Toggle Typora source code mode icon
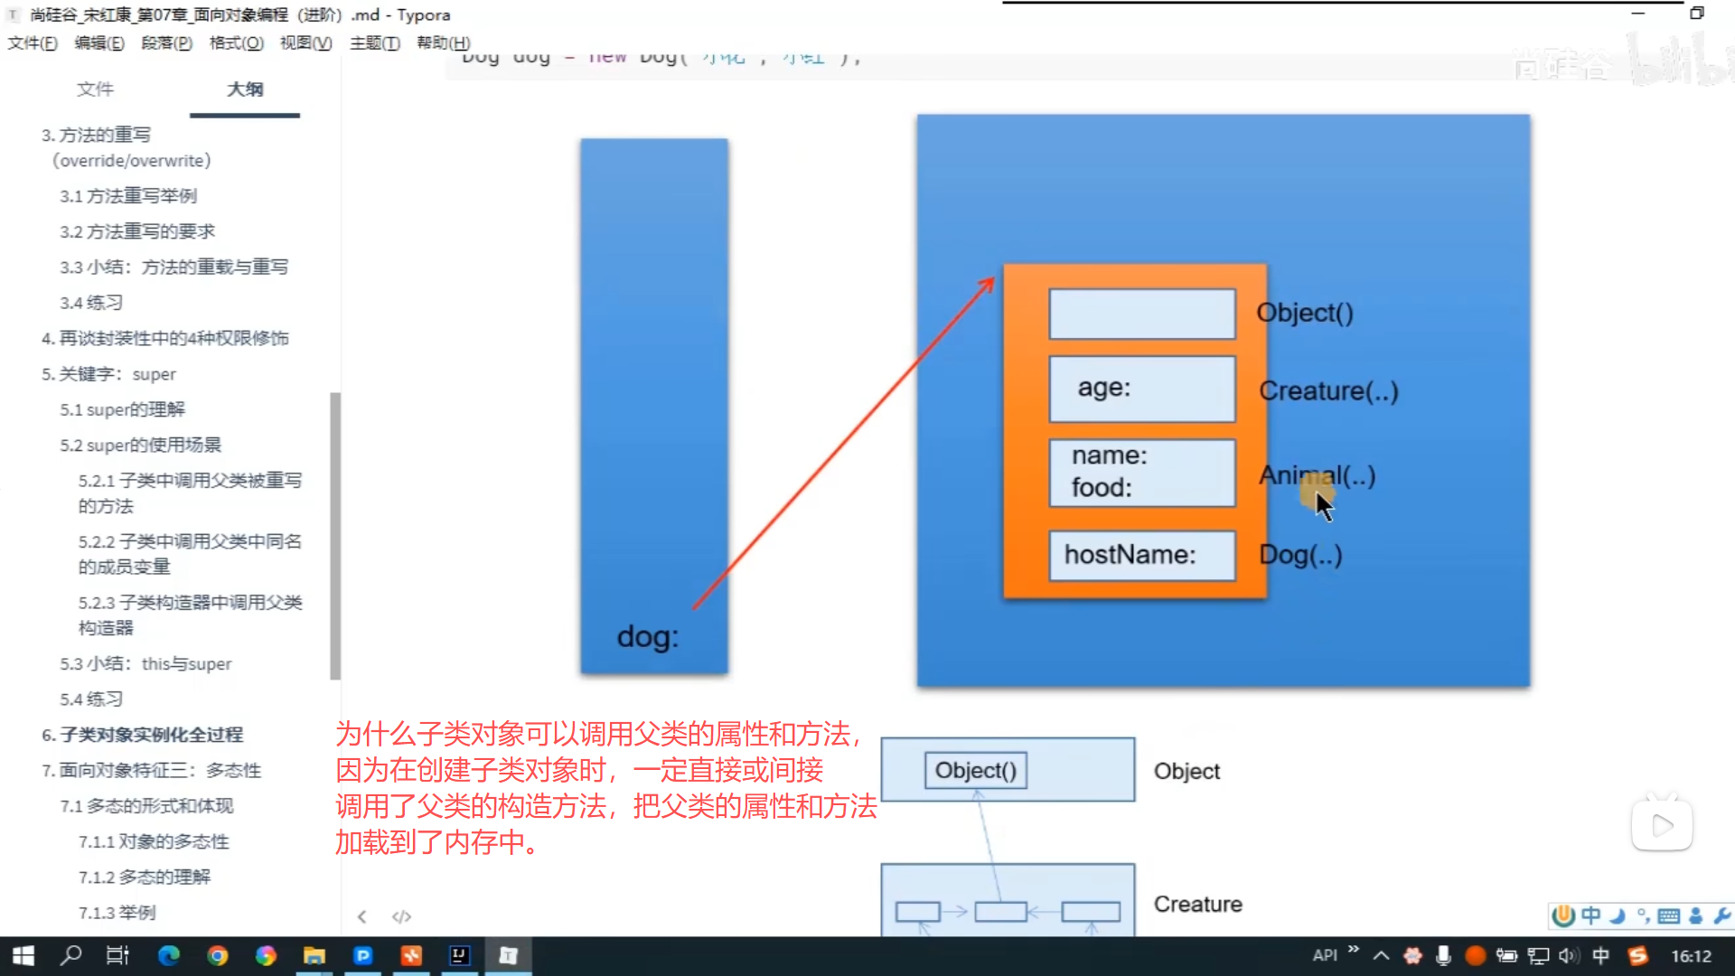Viewport: 1735px width, 976px height. pos(401,916)
